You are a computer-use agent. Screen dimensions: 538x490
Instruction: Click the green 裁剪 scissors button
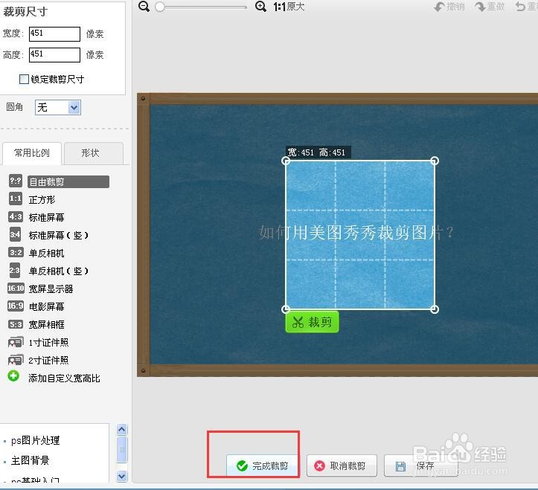coord(312,322)
